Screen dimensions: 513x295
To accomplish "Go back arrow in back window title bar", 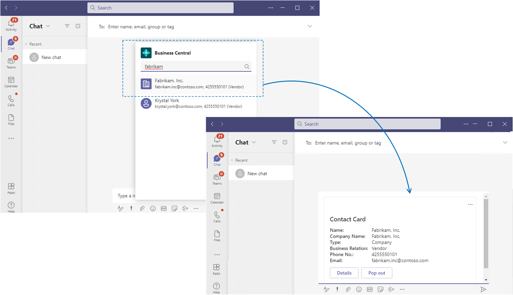I will pyautogui.click(x=6, y=8).
